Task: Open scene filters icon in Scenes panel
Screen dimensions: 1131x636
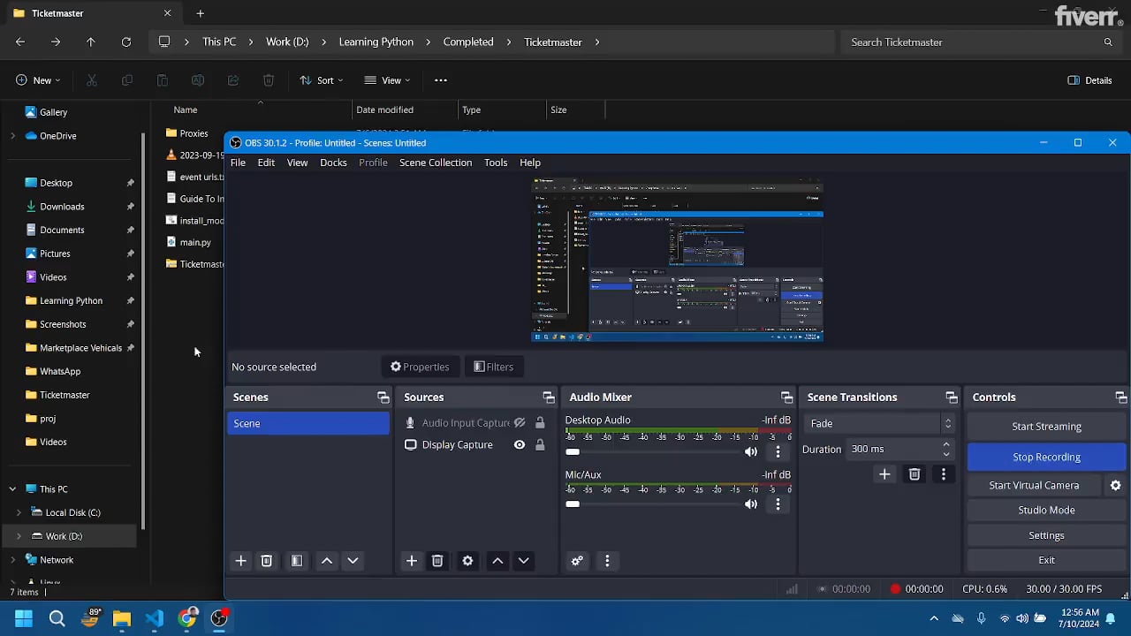Action: click(x=297, y=561)
